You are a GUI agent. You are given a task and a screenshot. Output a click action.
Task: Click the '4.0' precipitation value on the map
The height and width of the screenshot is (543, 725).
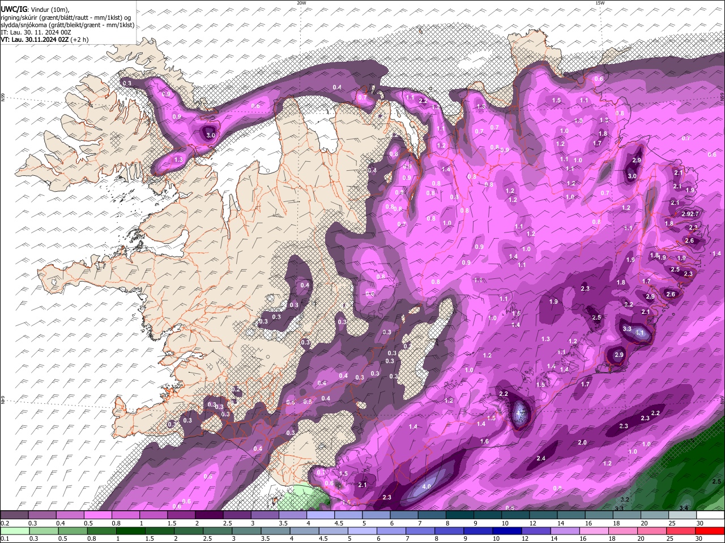(x=427, y=486)
